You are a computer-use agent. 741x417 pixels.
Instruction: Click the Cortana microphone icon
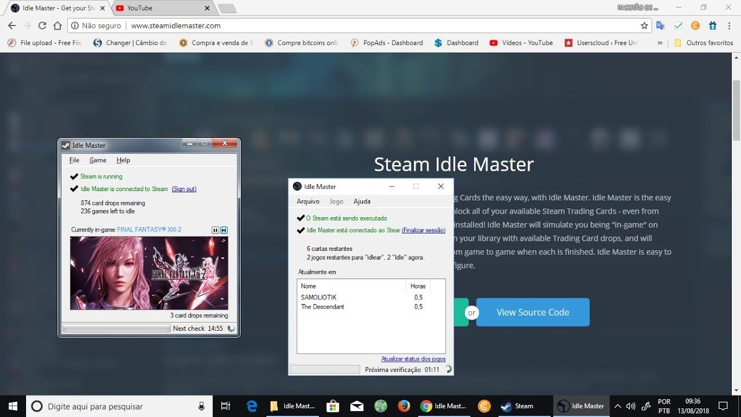coord(201,406)
